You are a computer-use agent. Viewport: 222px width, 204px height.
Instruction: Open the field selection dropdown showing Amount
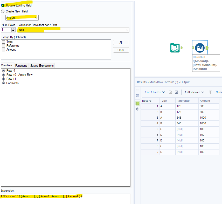36,18
